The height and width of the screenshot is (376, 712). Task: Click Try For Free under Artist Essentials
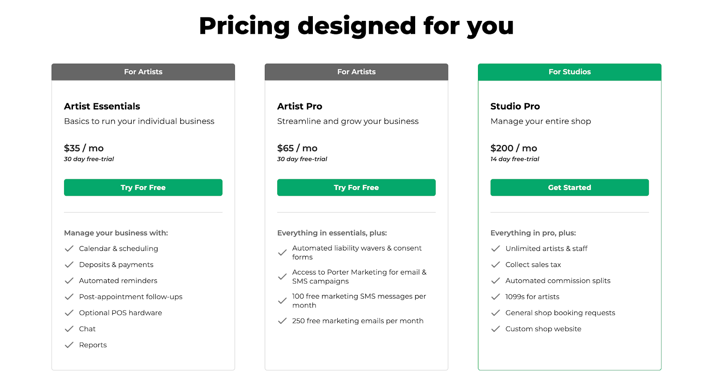(x=143, y=187)
